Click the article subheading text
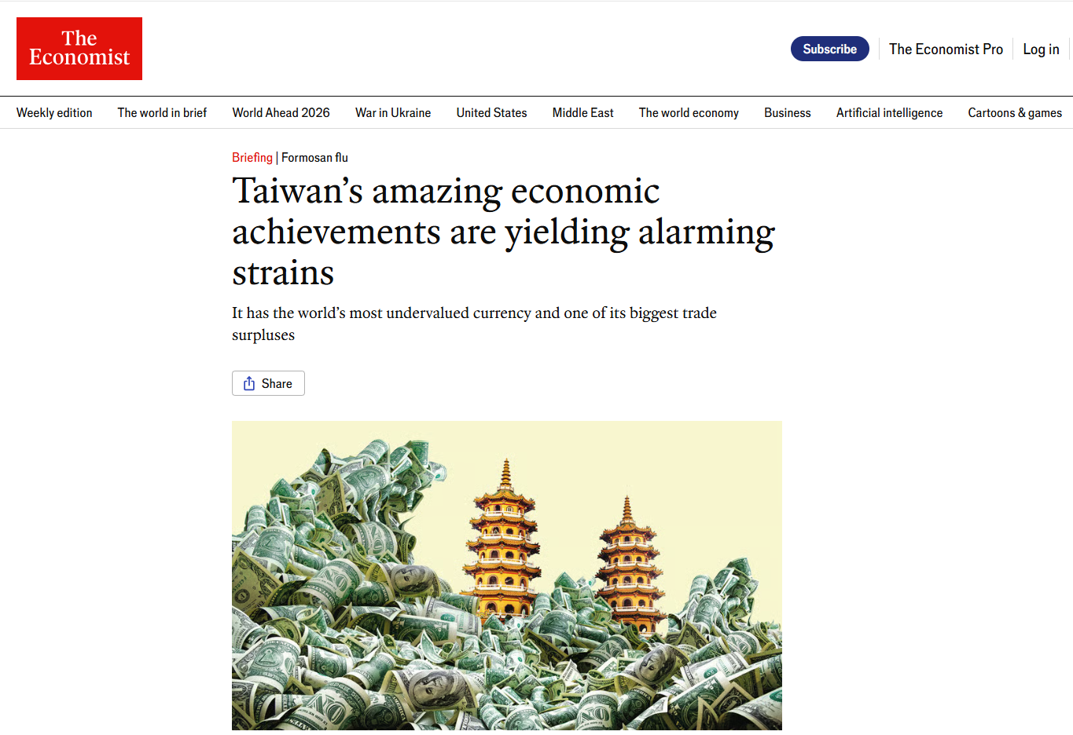The height and width of the screenshot is (735, 1073). pos(474,324)
